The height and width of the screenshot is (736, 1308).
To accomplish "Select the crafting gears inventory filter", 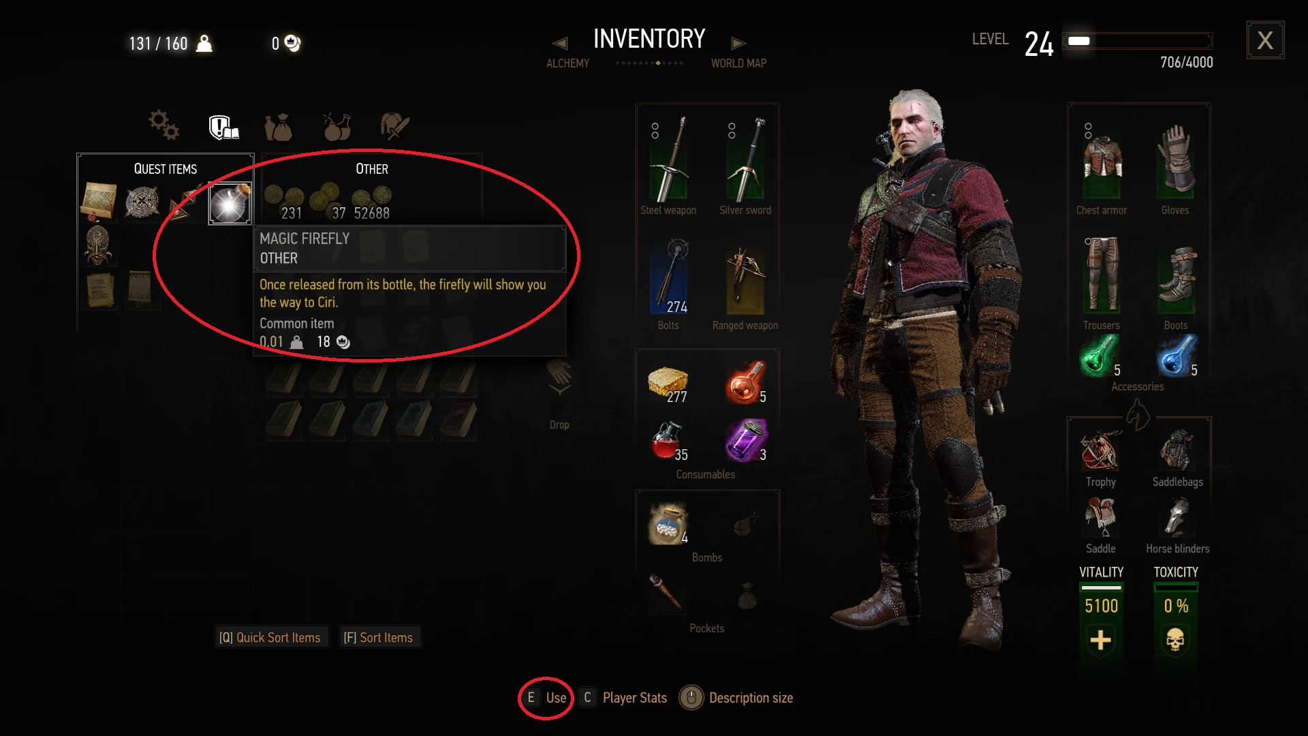I will 163,125.
